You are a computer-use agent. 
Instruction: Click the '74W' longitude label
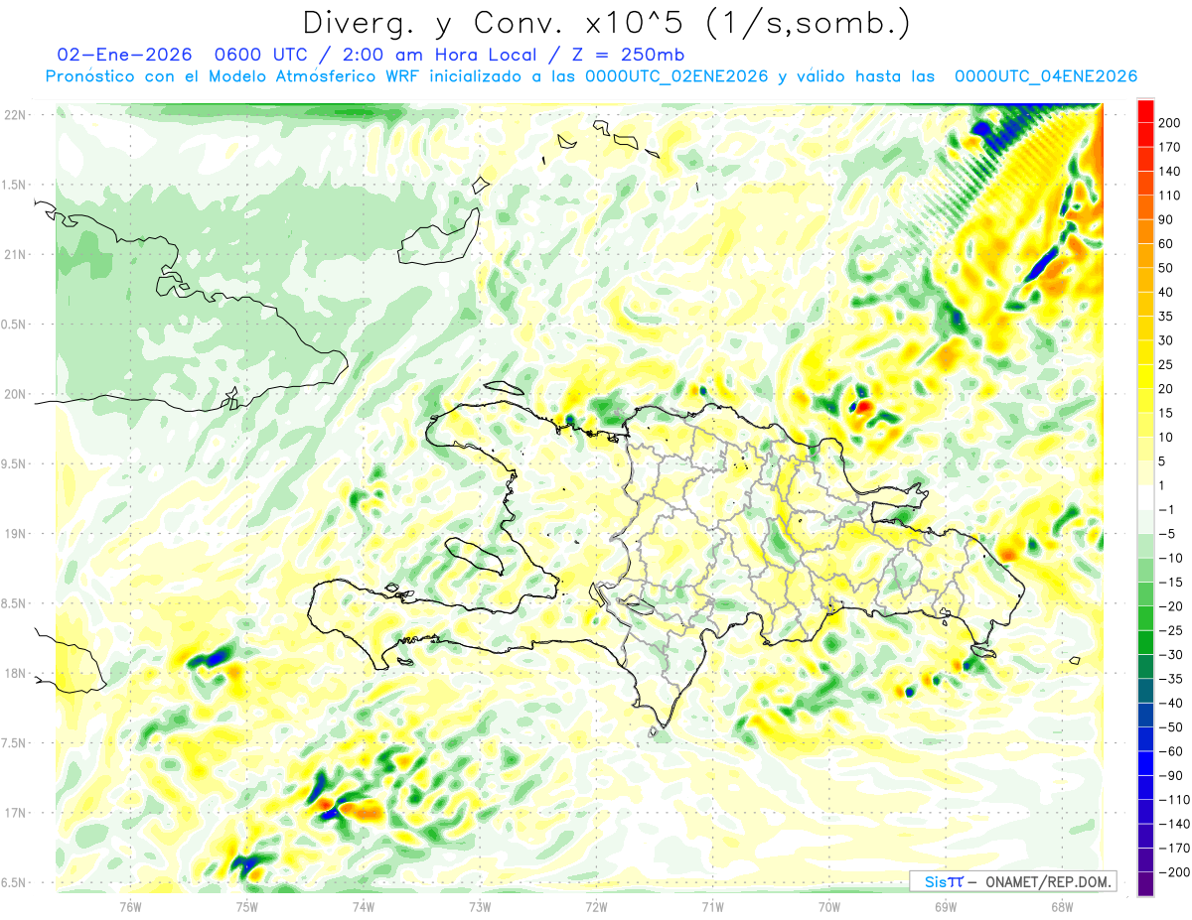pos(364,906)
